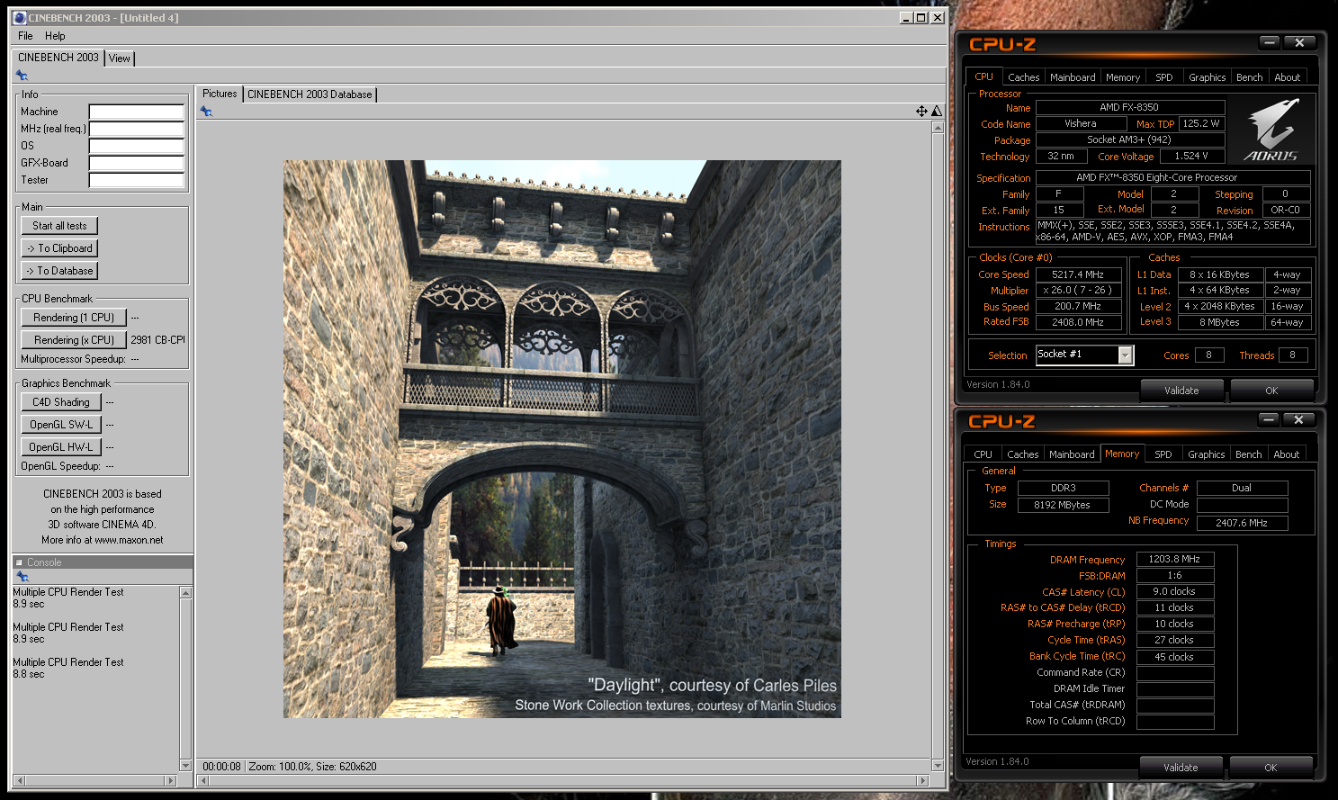Click the CINEBENCH application icon in the title bar

tap(20, 17)
